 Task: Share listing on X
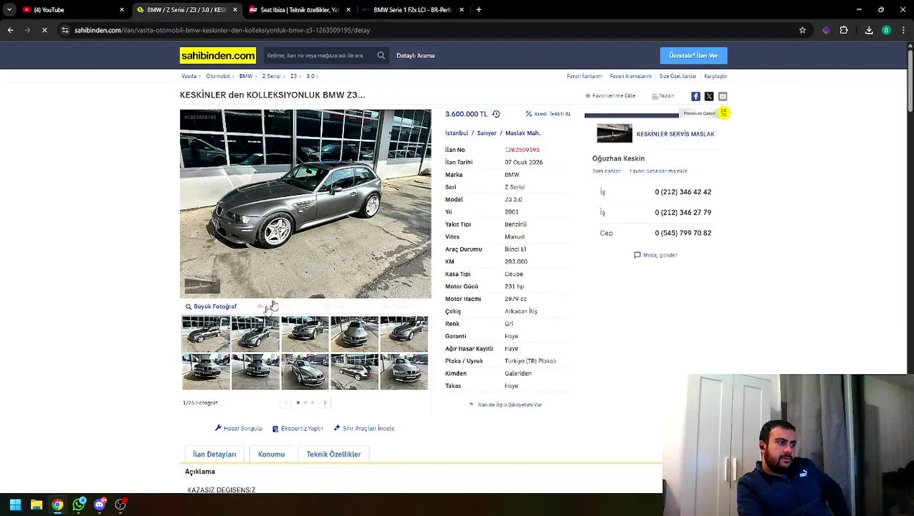click(709, 96)
